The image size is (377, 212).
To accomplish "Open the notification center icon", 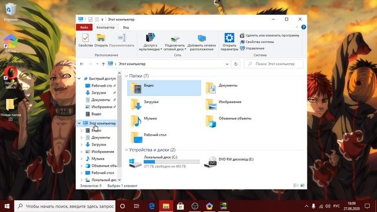I will (367, 206).
